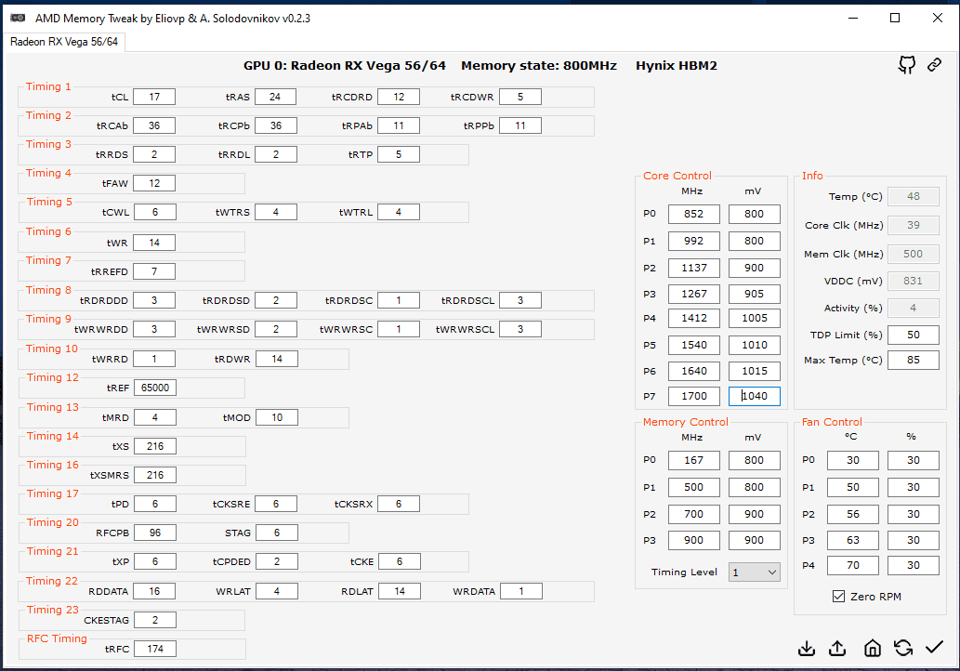960x671 pixels.
Task: Apply settings with the checkmark icon
Action: click(x=934, y=647)
